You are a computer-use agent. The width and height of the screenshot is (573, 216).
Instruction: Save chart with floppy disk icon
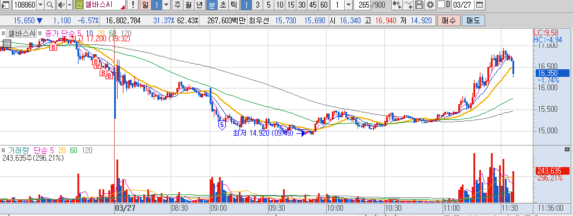pos(419,5)
